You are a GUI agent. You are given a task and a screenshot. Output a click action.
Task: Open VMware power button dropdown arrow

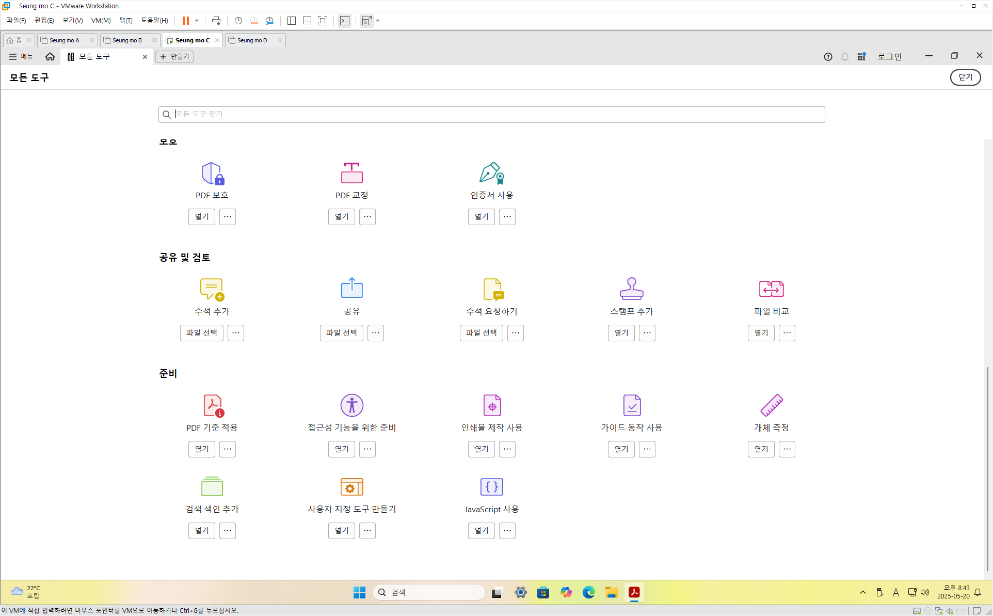(x=197, y=21)
